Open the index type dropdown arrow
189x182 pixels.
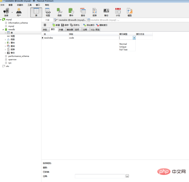click(x=134, y=38)
